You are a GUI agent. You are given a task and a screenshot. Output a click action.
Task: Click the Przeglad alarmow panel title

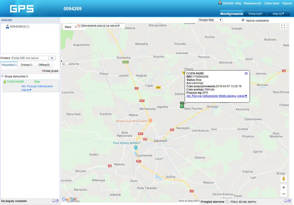(x=212, y=202)
